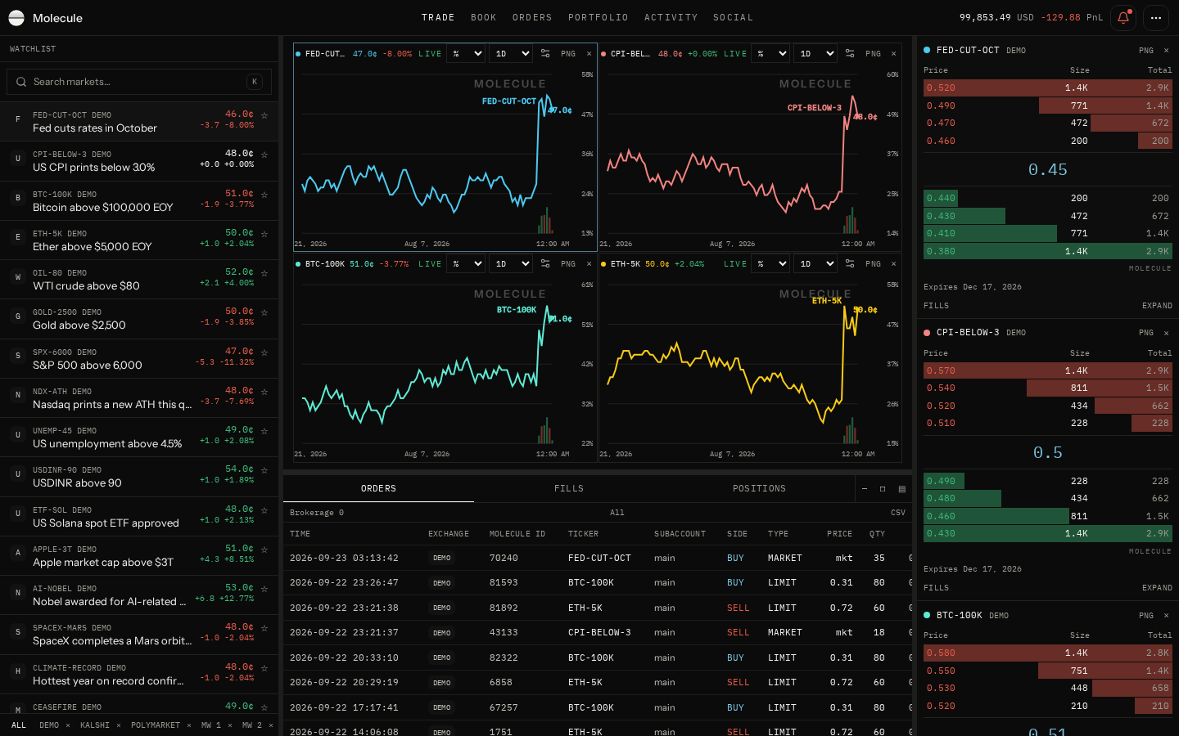Select the ALL watchlist filter tab
The width and height of the screenshot is (1179, 736).
tap(19, 725)
